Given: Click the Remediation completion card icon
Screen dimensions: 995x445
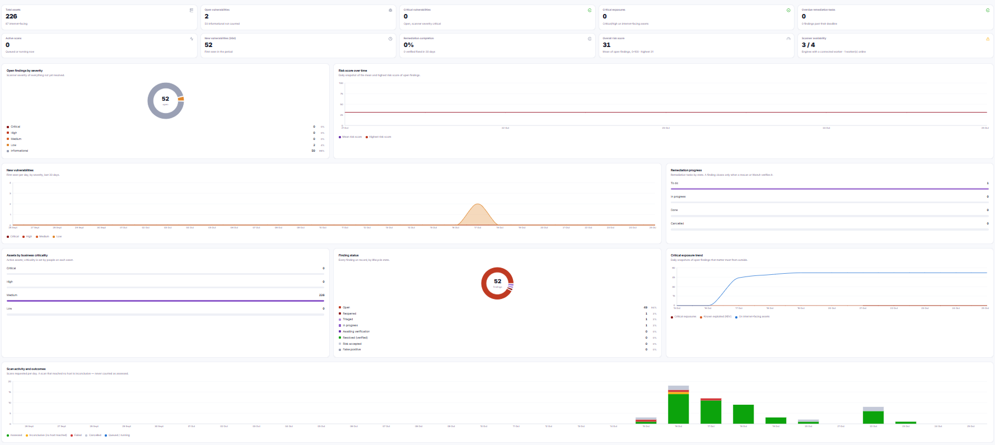Looking at the screenshot, I should [590, 39].
